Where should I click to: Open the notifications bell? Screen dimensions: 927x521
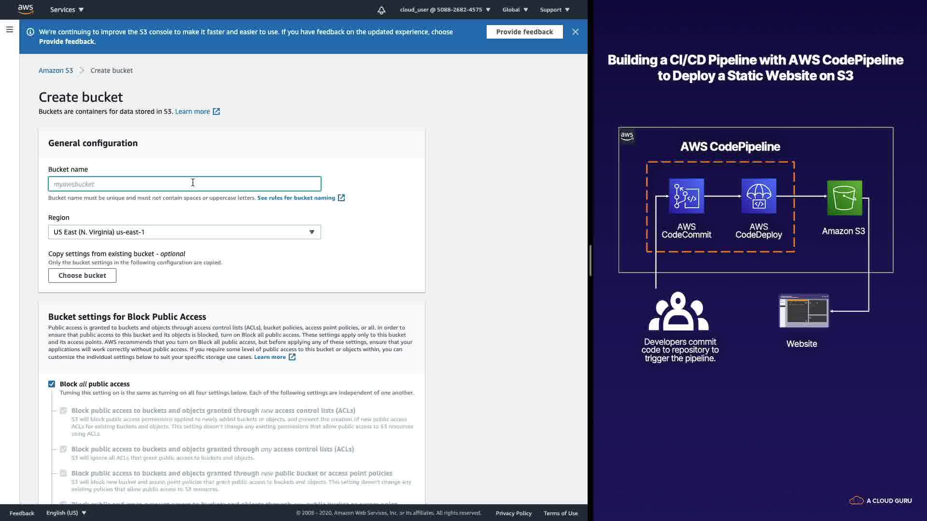pyautogui.click(x=381, y=10)
